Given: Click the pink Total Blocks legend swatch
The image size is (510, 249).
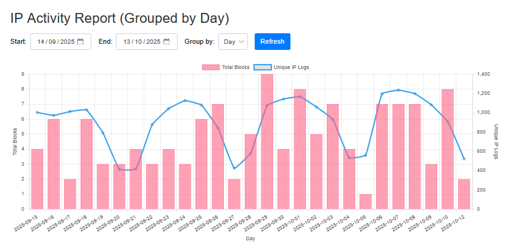Looking at the screenshot, I should click(x=211, y=67).
